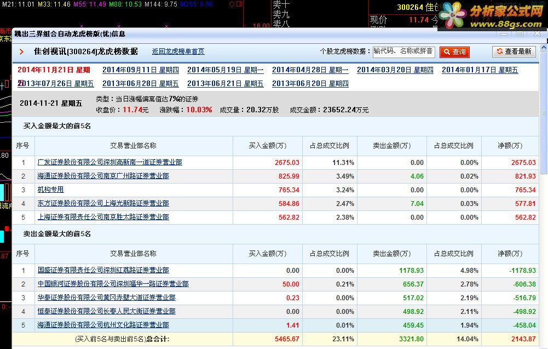Open 中国银河证券深圳福华一路营业部 link

coord(113,284)
